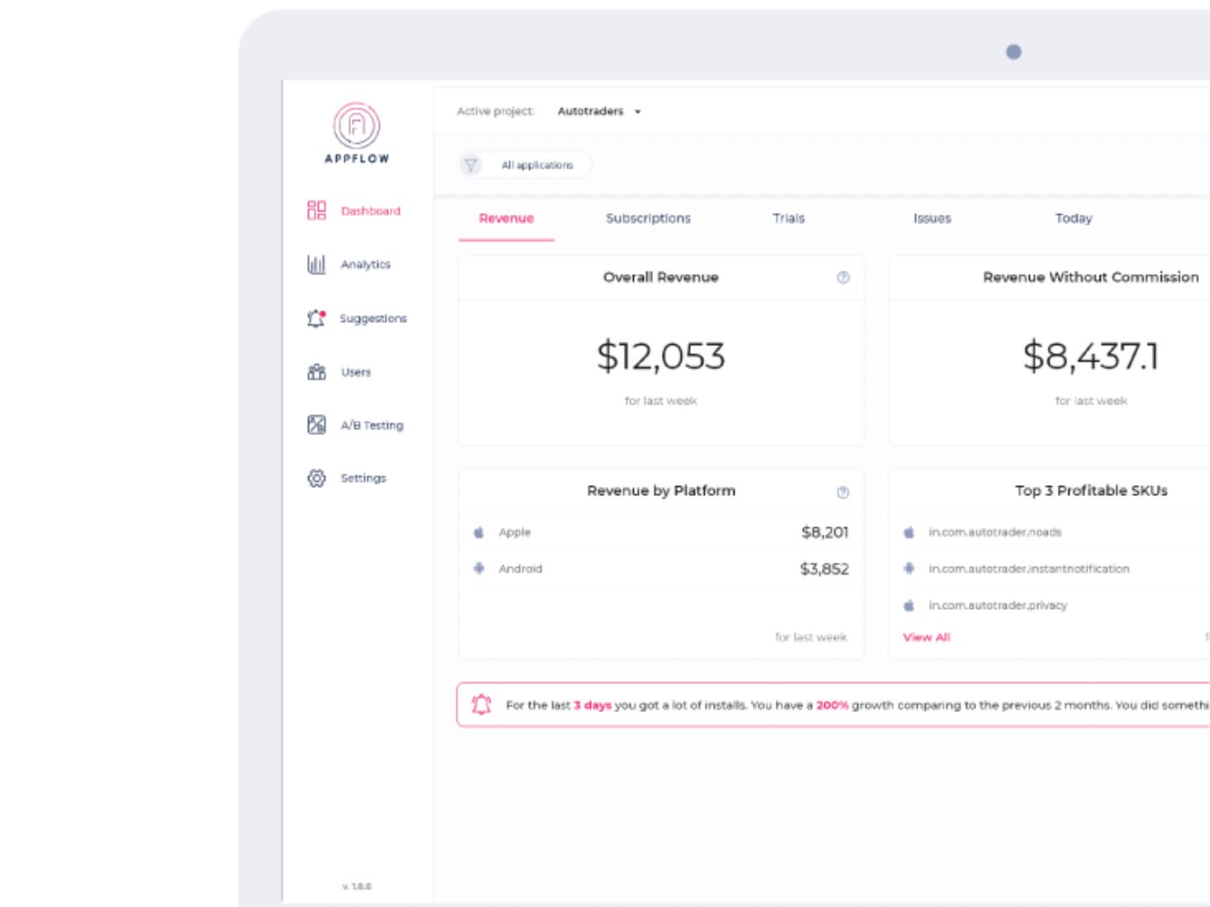The width and height of the screenshot is (1210, 907).
Task: Click the Suggestions bell icon in sidebar
Action: pos(317,318)
